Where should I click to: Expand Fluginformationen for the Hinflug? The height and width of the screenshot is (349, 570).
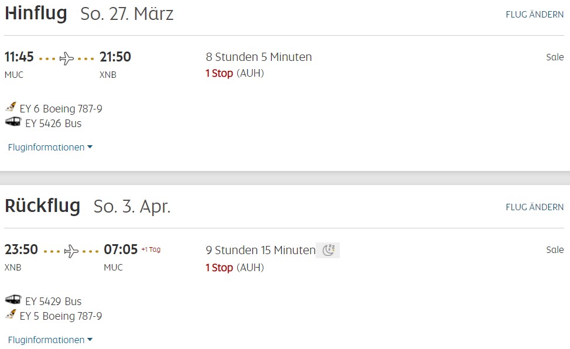(50, 148)
